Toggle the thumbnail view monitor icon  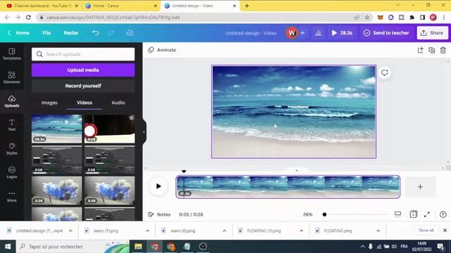point(397,214)
